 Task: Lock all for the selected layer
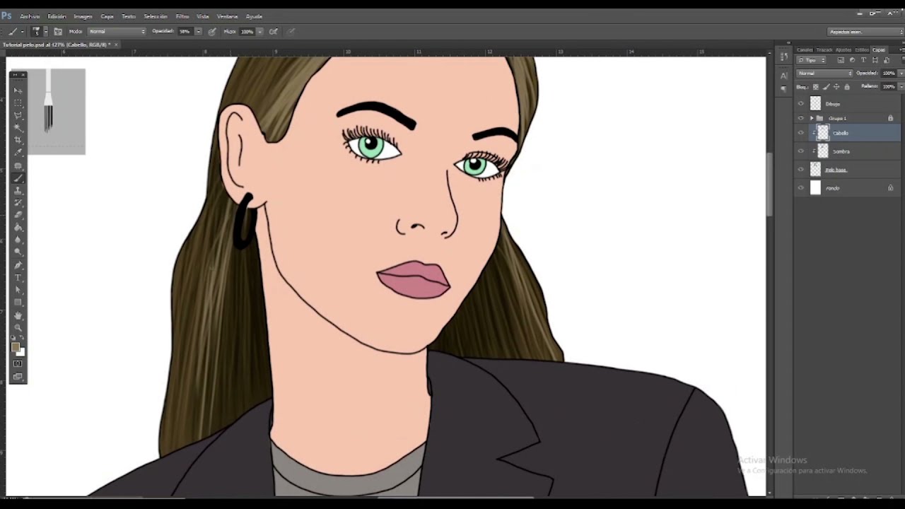pyautogui.click(x=847, y=87)
